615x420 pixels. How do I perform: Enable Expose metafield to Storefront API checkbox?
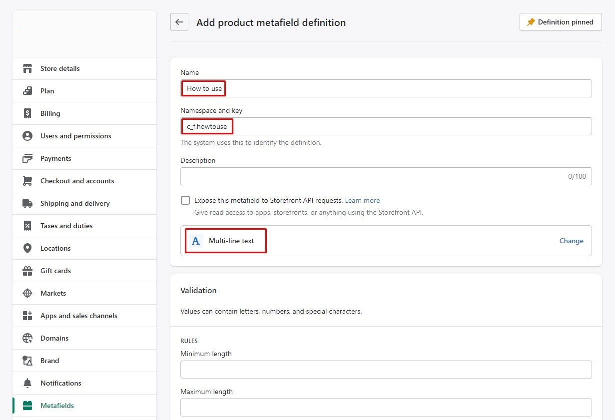(185, 200)
